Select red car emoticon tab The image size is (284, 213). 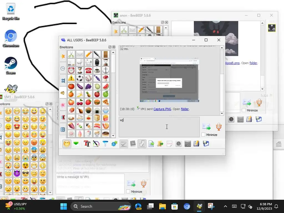[63, 117]
